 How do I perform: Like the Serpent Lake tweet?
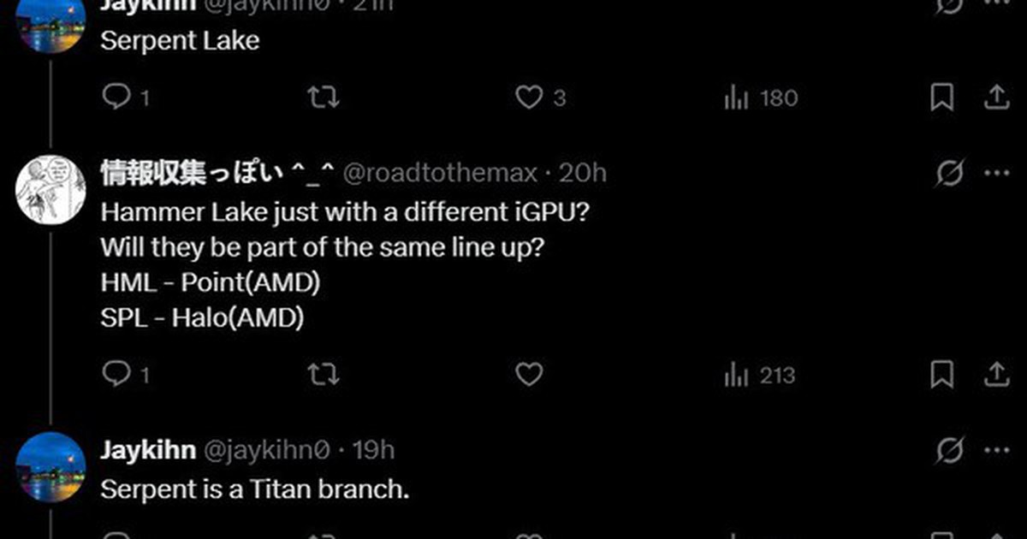529,98
